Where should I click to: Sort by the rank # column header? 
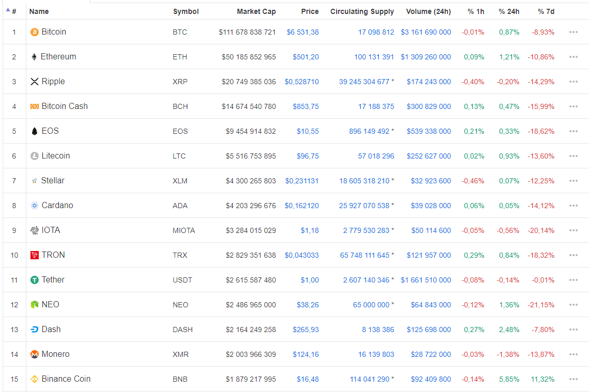click(x=14, y=11)
